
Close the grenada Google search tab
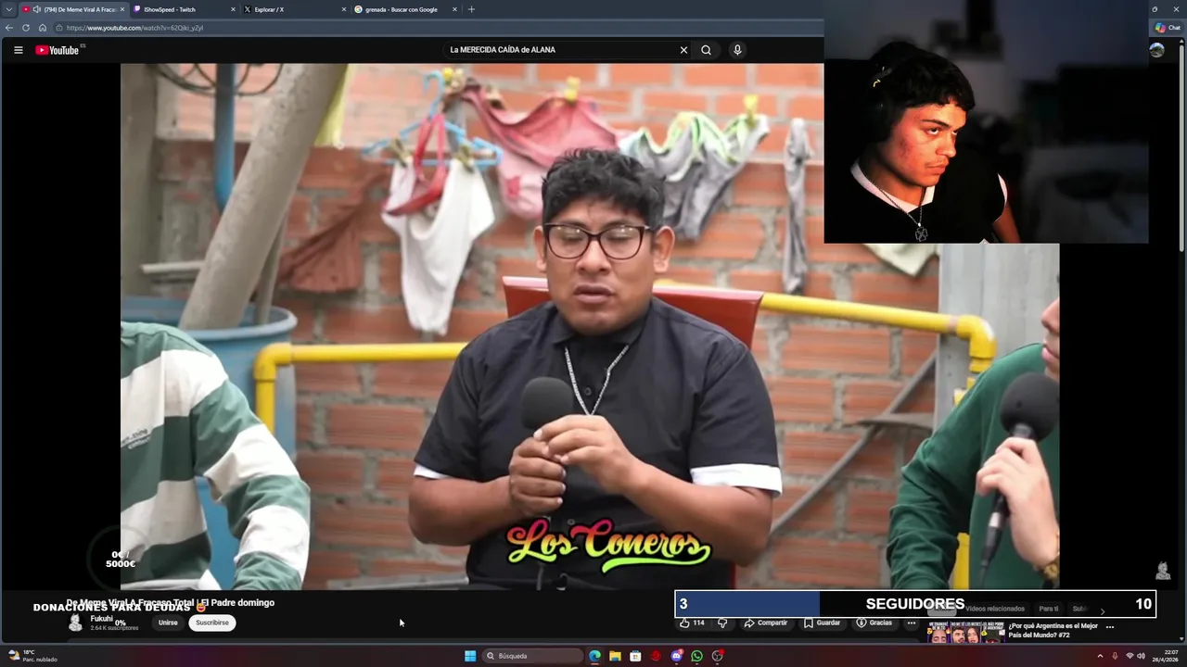(x=454, y=9)
